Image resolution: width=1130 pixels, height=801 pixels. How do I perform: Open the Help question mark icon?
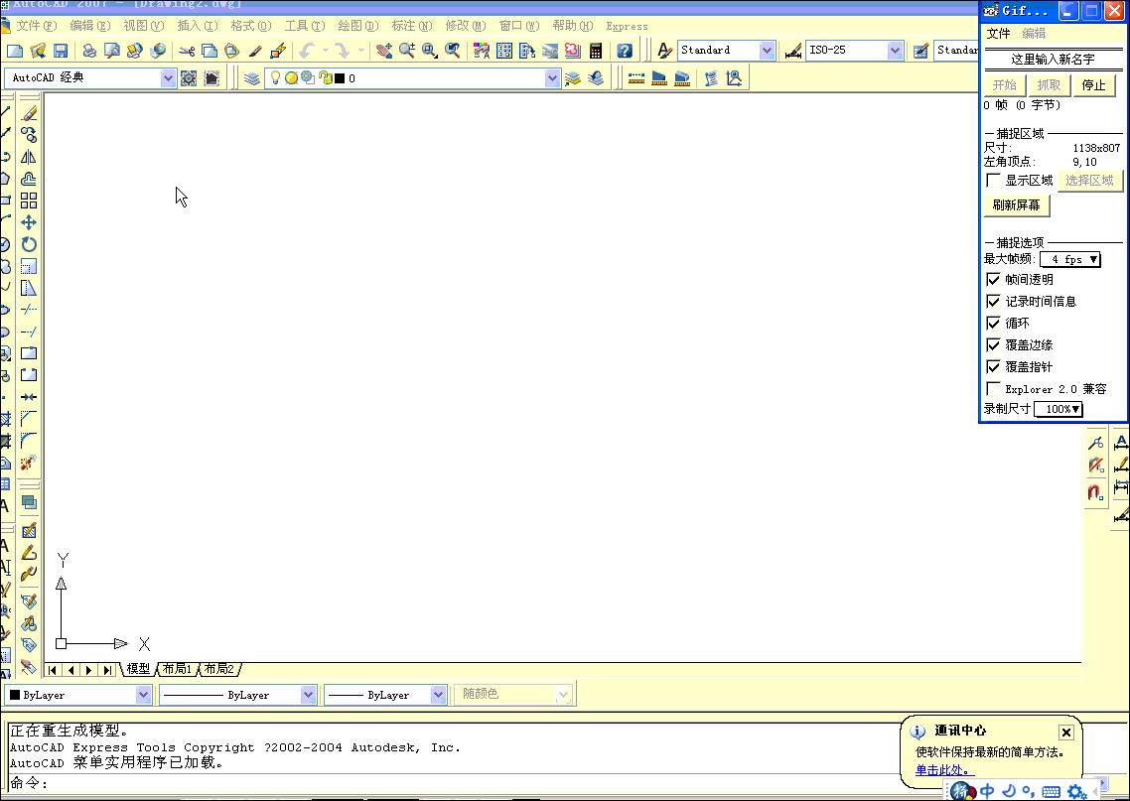[625, 51]
